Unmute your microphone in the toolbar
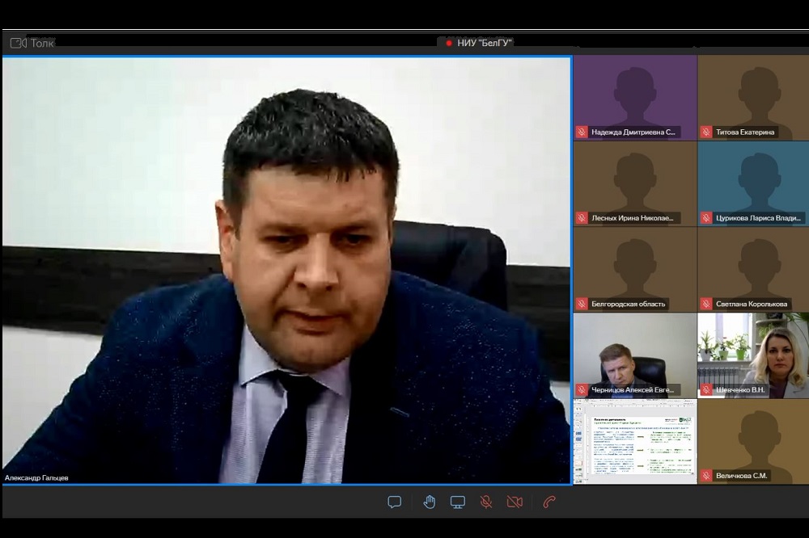This screenshot has height=538, width=809. tap(486, 502)
